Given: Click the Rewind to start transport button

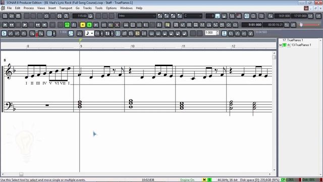Looking at the screenshot, I should (5, 25).
